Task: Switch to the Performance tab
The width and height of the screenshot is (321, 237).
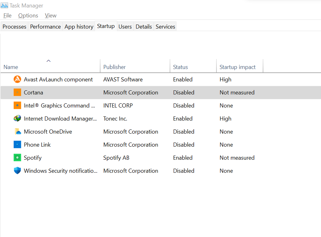Action: coord(45,26)
